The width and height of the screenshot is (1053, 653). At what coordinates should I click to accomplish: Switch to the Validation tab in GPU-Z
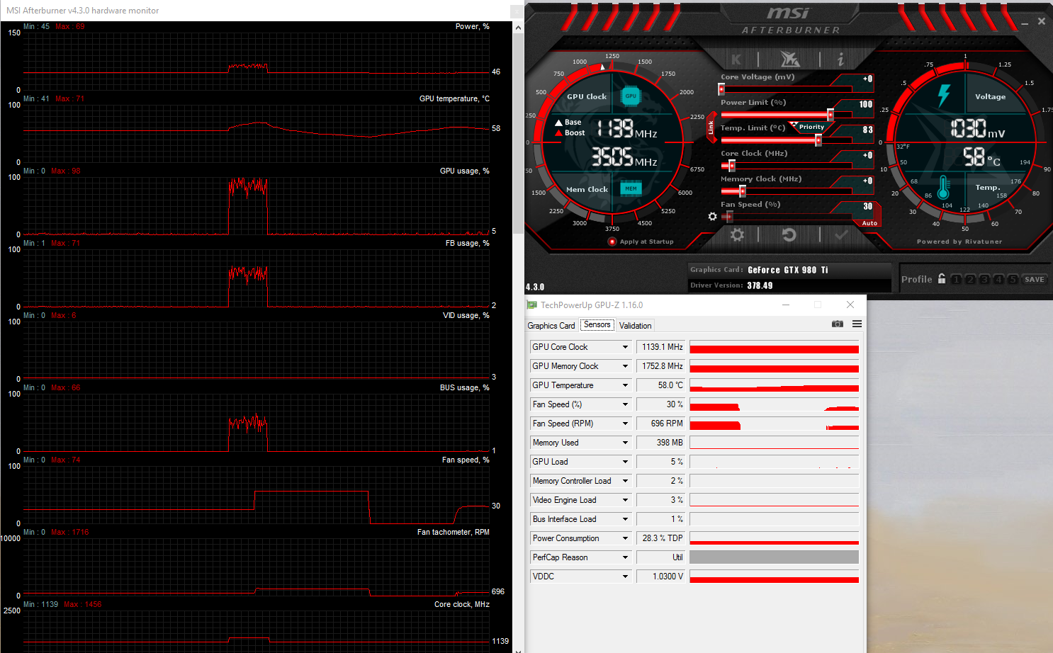tap(635, 326)
